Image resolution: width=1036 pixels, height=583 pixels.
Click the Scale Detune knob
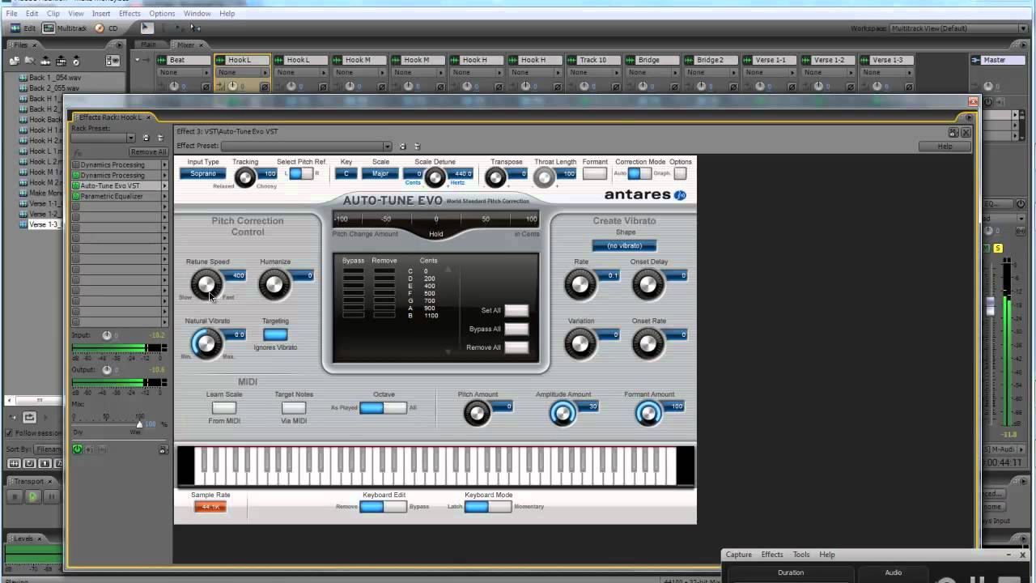point(435,177)
